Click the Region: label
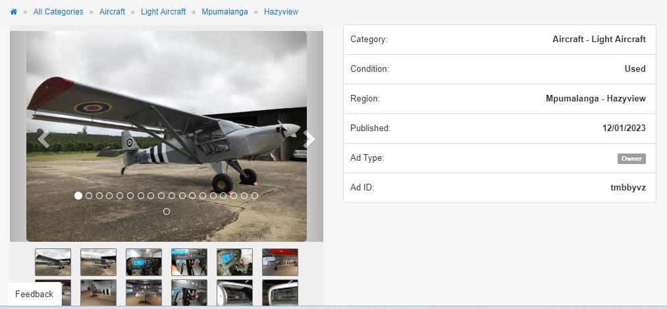The width and height of the screenshot is (667, 309). [x=365, y=99]
